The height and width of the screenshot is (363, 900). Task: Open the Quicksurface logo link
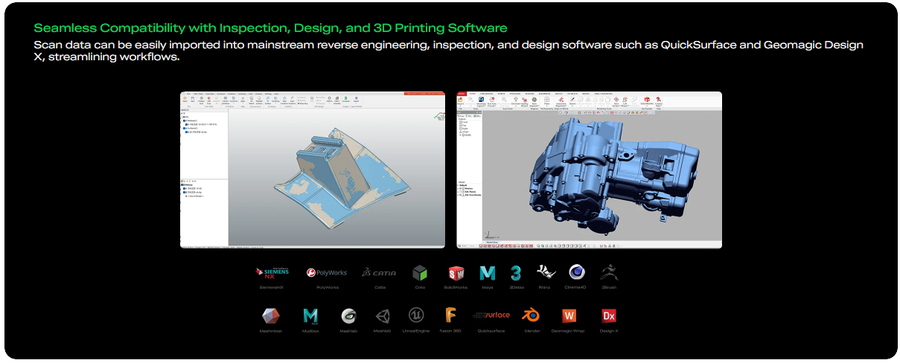[491, 315]
